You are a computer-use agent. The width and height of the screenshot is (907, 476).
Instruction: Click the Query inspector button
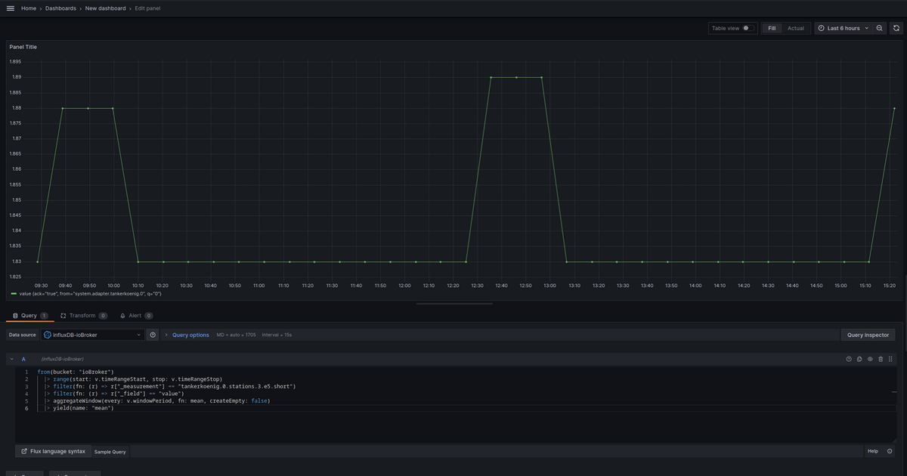868,335
